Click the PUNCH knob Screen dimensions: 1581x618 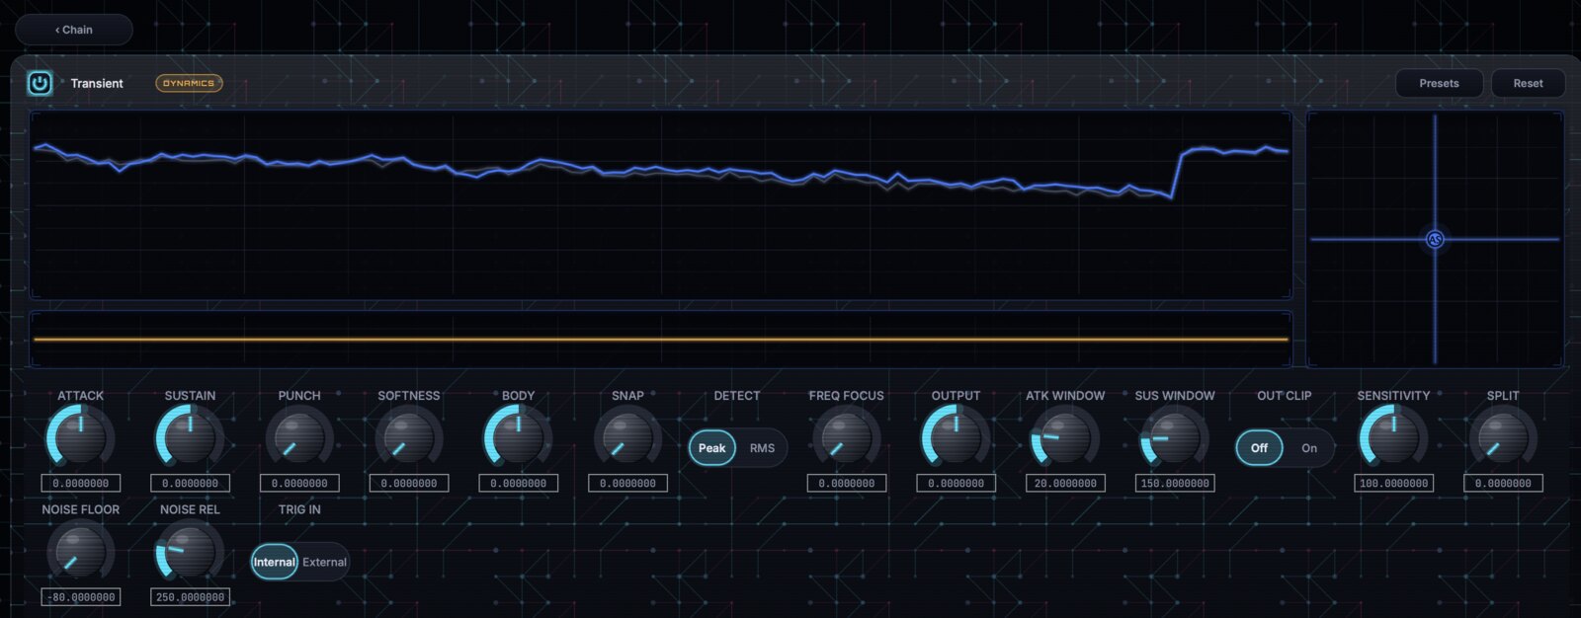click(299, 437)
